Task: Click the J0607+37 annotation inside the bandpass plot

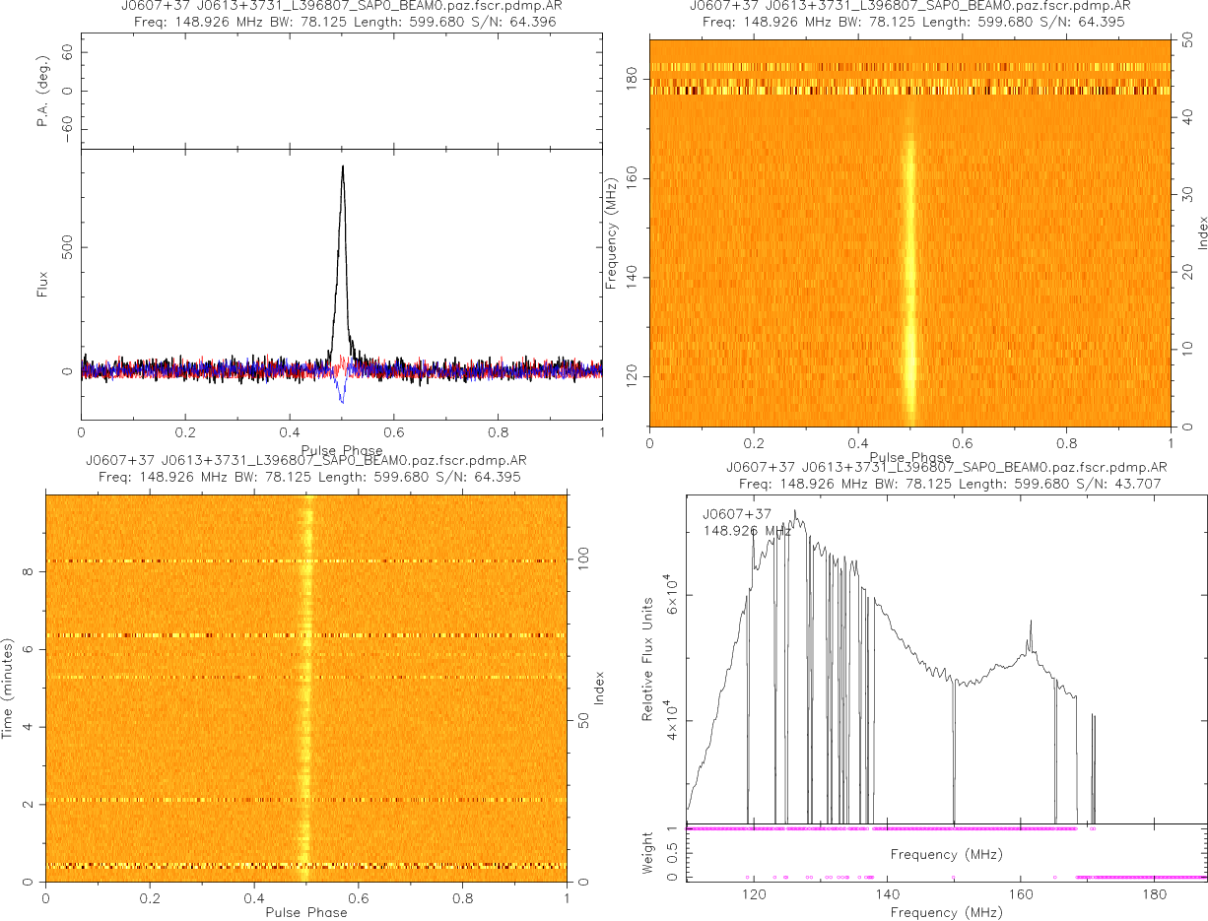Action: (x=736, y=513)
